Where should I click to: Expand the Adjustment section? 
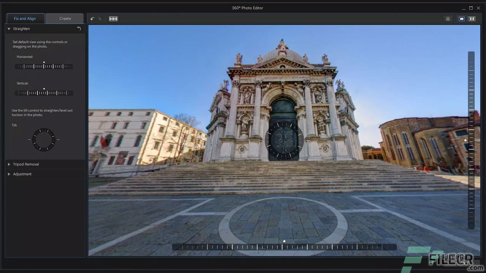click(x=22, y=174)
